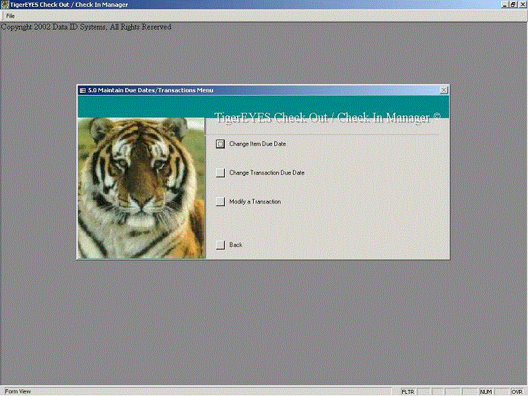Restore down the main application window
The height and width of the screenshot is (396, 528).
[x=512, y=5]
